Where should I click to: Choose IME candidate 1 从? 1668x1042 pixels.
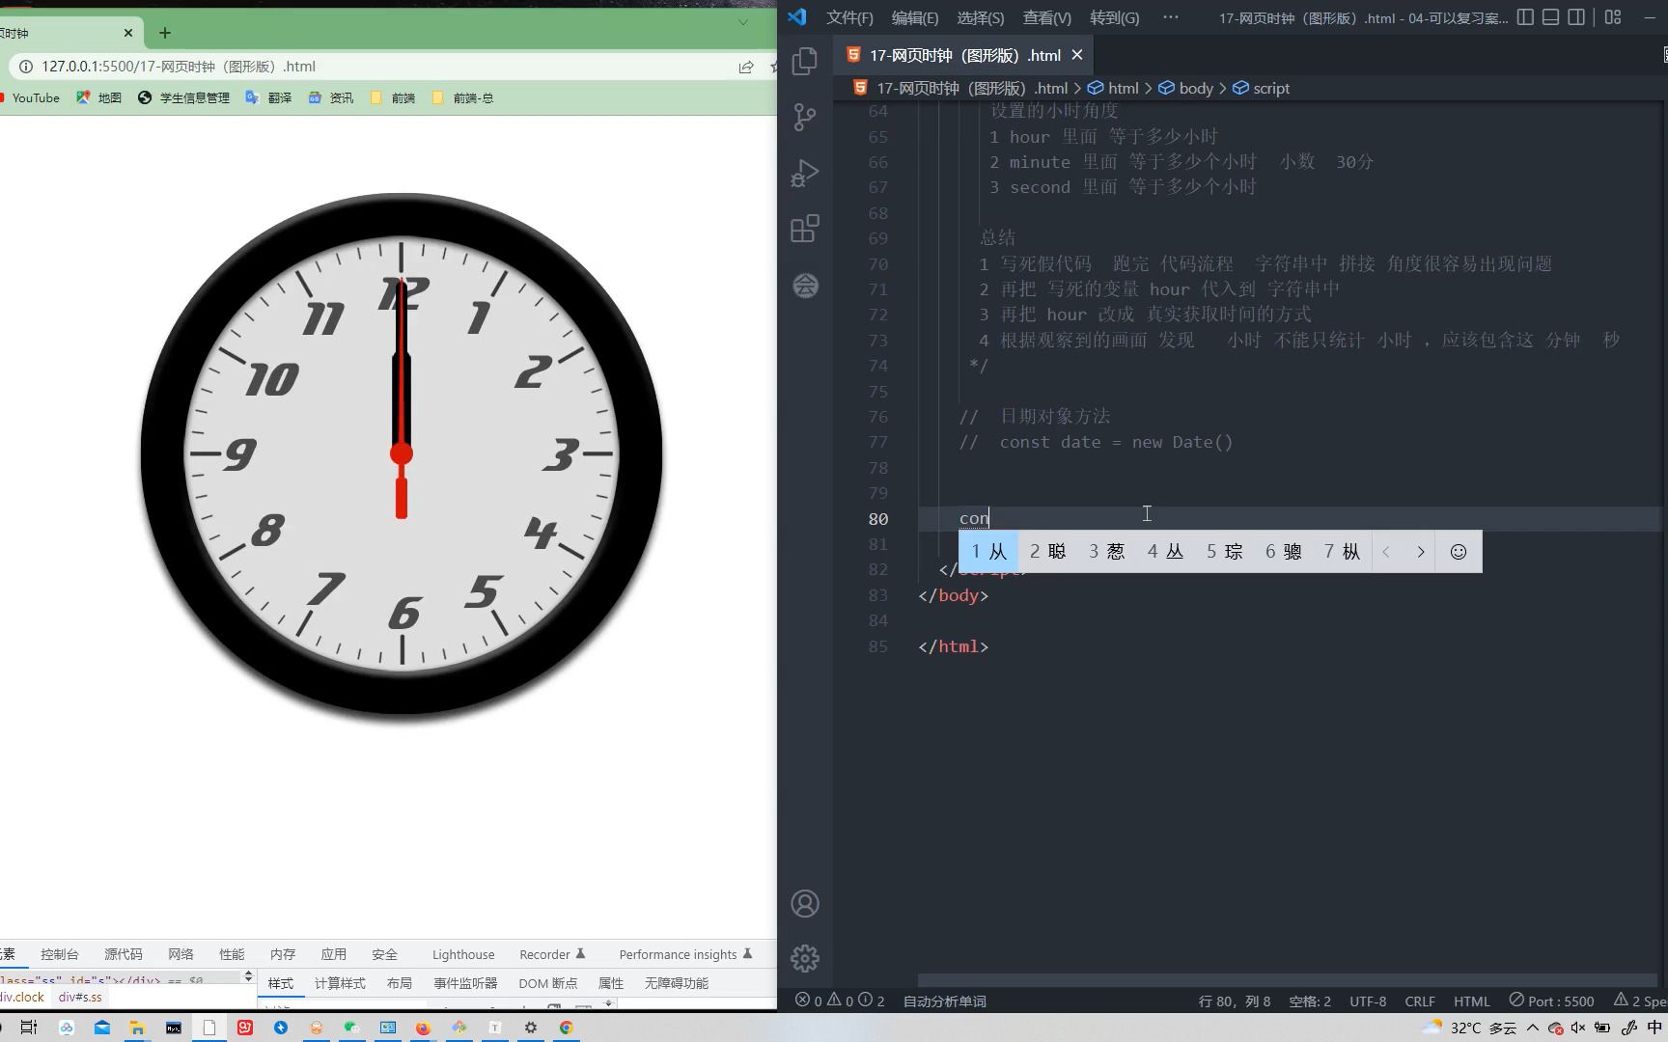(988, 552)
